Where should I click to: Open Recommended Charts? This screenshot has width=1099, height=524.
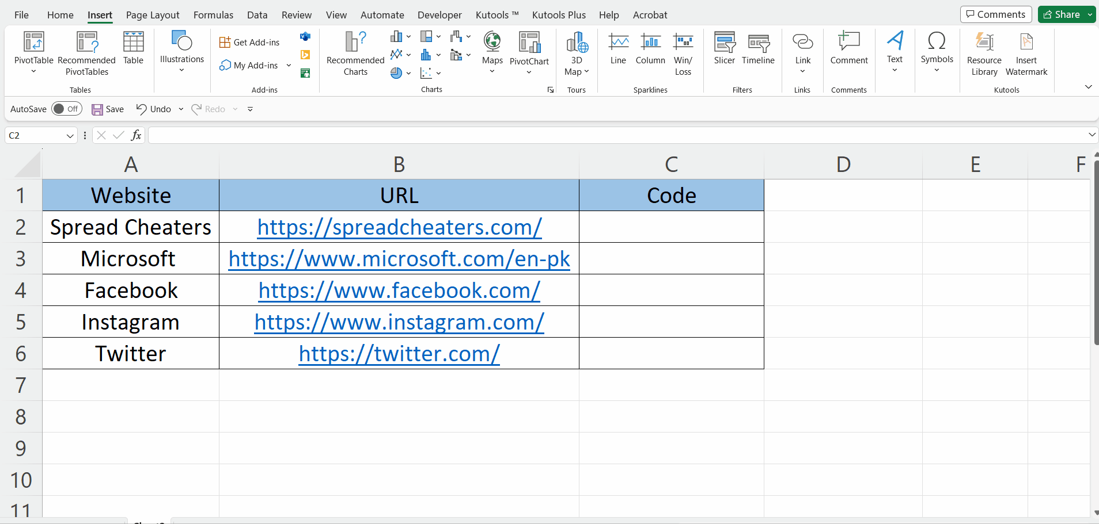[x=355, y=53]
